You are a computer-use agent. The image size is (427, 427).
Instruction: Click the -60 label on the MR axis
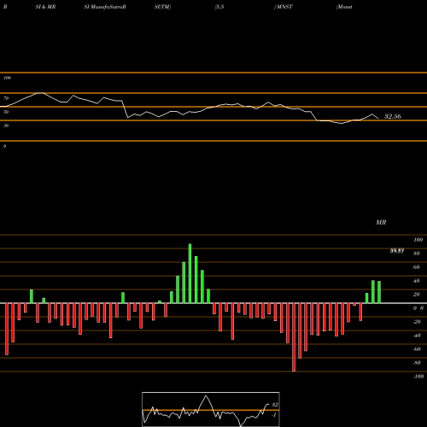click(417, 349)
